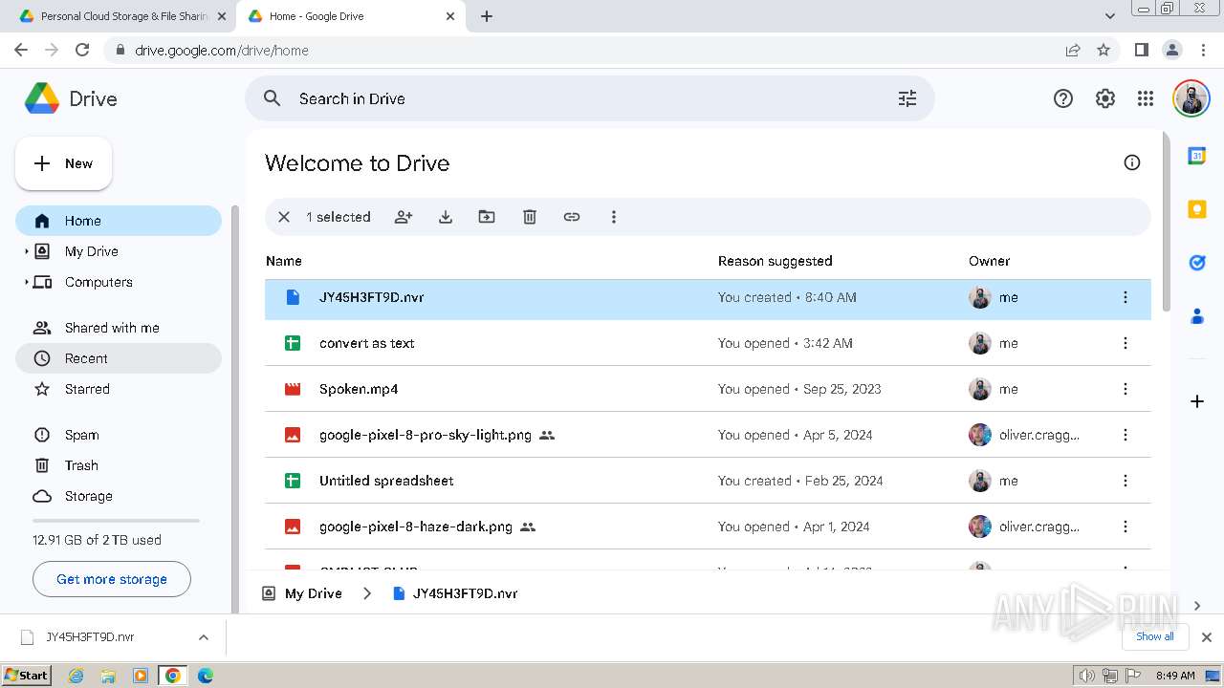Screen dimensions: 1224x688
Task: Select Spoken.mp4 file row
Action: pyautogui.click(x=708, y=389)
